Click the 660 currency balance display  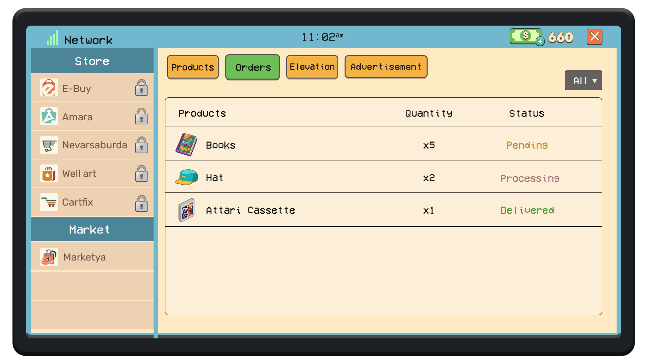(561, 37)
